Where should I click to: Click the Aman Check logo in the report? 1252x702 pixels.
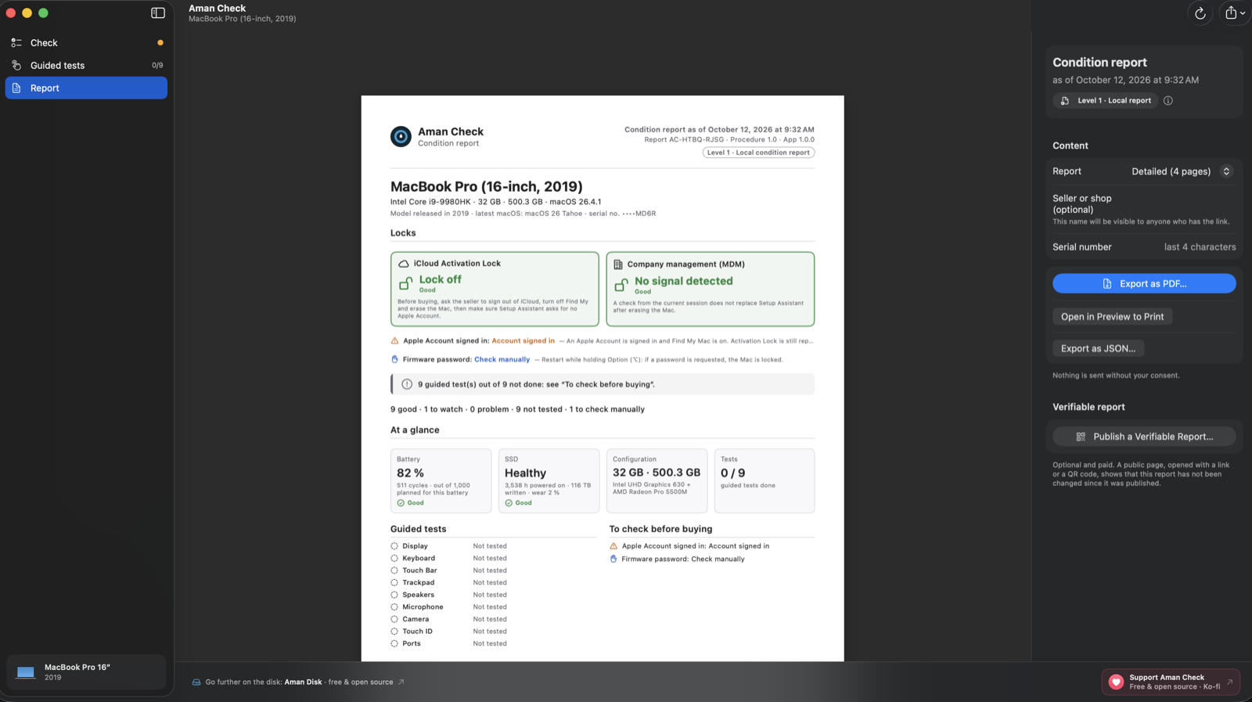[x=401, y=136]
